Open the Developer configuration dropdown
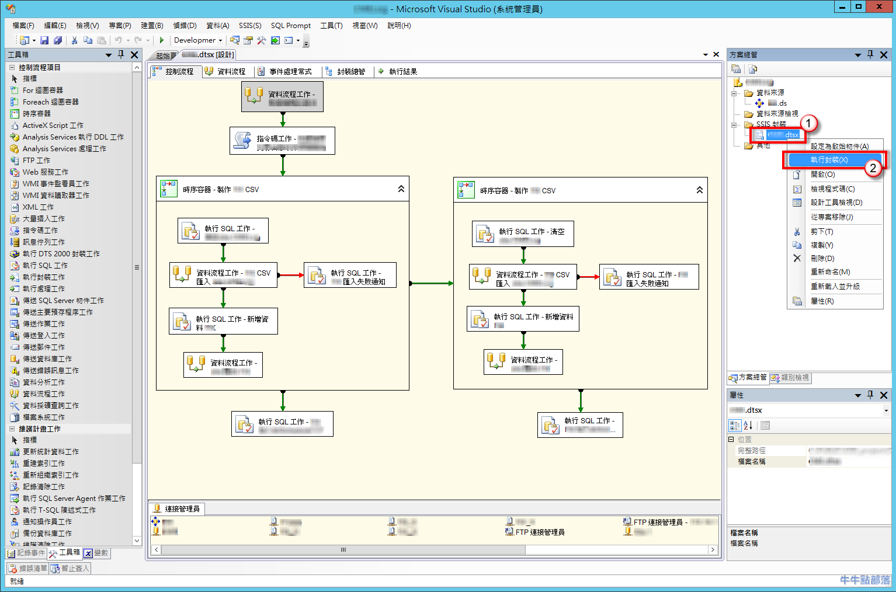896x592 pixels. click(219, 40)
